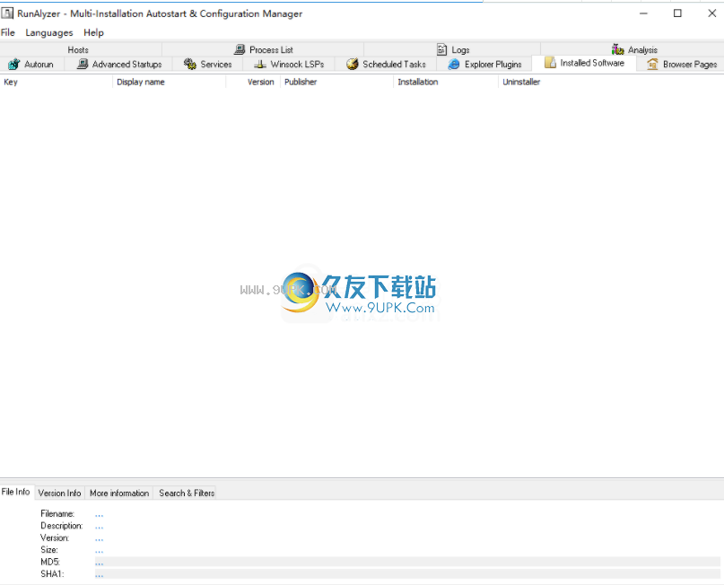Open the Winsock LSPs tab
This screenshot has width=724, height=585.
(289, 65)
